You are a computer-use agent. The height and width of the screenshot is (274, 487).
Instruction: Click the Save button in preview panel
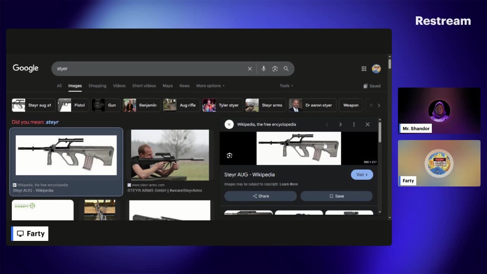pos(336,196)
